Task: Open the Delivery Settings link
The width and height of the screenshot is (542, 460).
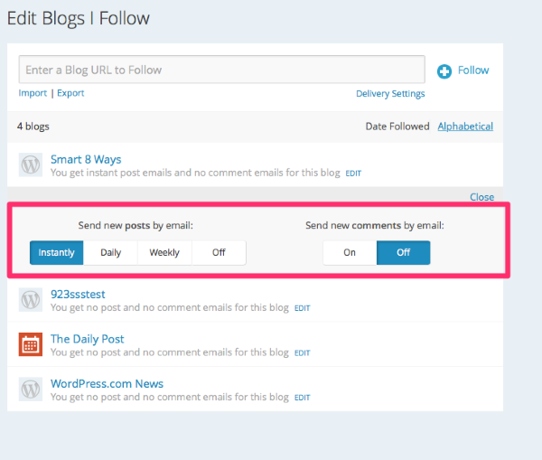Action: (390, 94)
